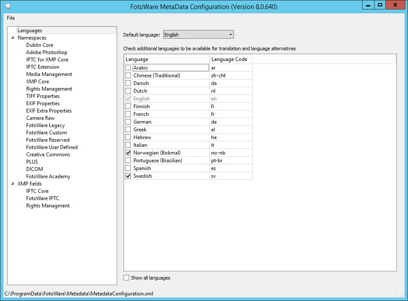Click the Language Code column header

point(231,59)
